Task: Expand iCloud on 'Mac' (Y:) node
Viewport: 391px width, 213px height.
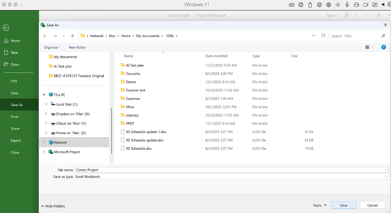Action: click(46, 123)
